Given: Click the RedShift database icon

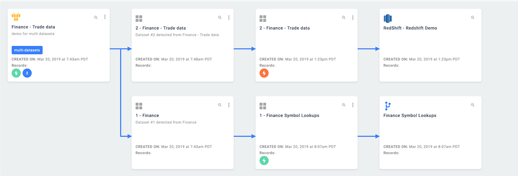Looking at the screenshot, I should (388, 18).
